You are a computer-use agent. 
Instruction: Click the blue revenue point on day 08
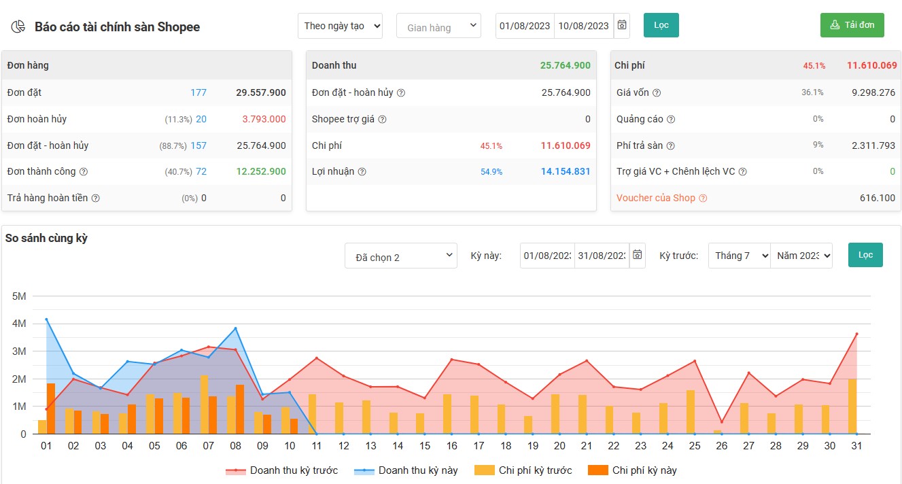click(235, 328)
